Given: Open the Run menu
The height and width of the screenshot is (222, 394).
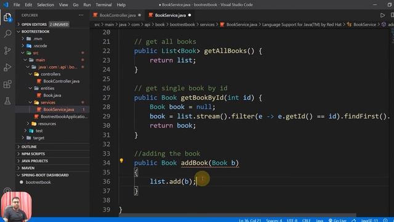Looking at the screenshot, I should click(x=87, y=5).
